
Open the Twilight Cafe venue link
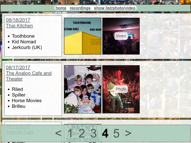(x=20, y=132)
